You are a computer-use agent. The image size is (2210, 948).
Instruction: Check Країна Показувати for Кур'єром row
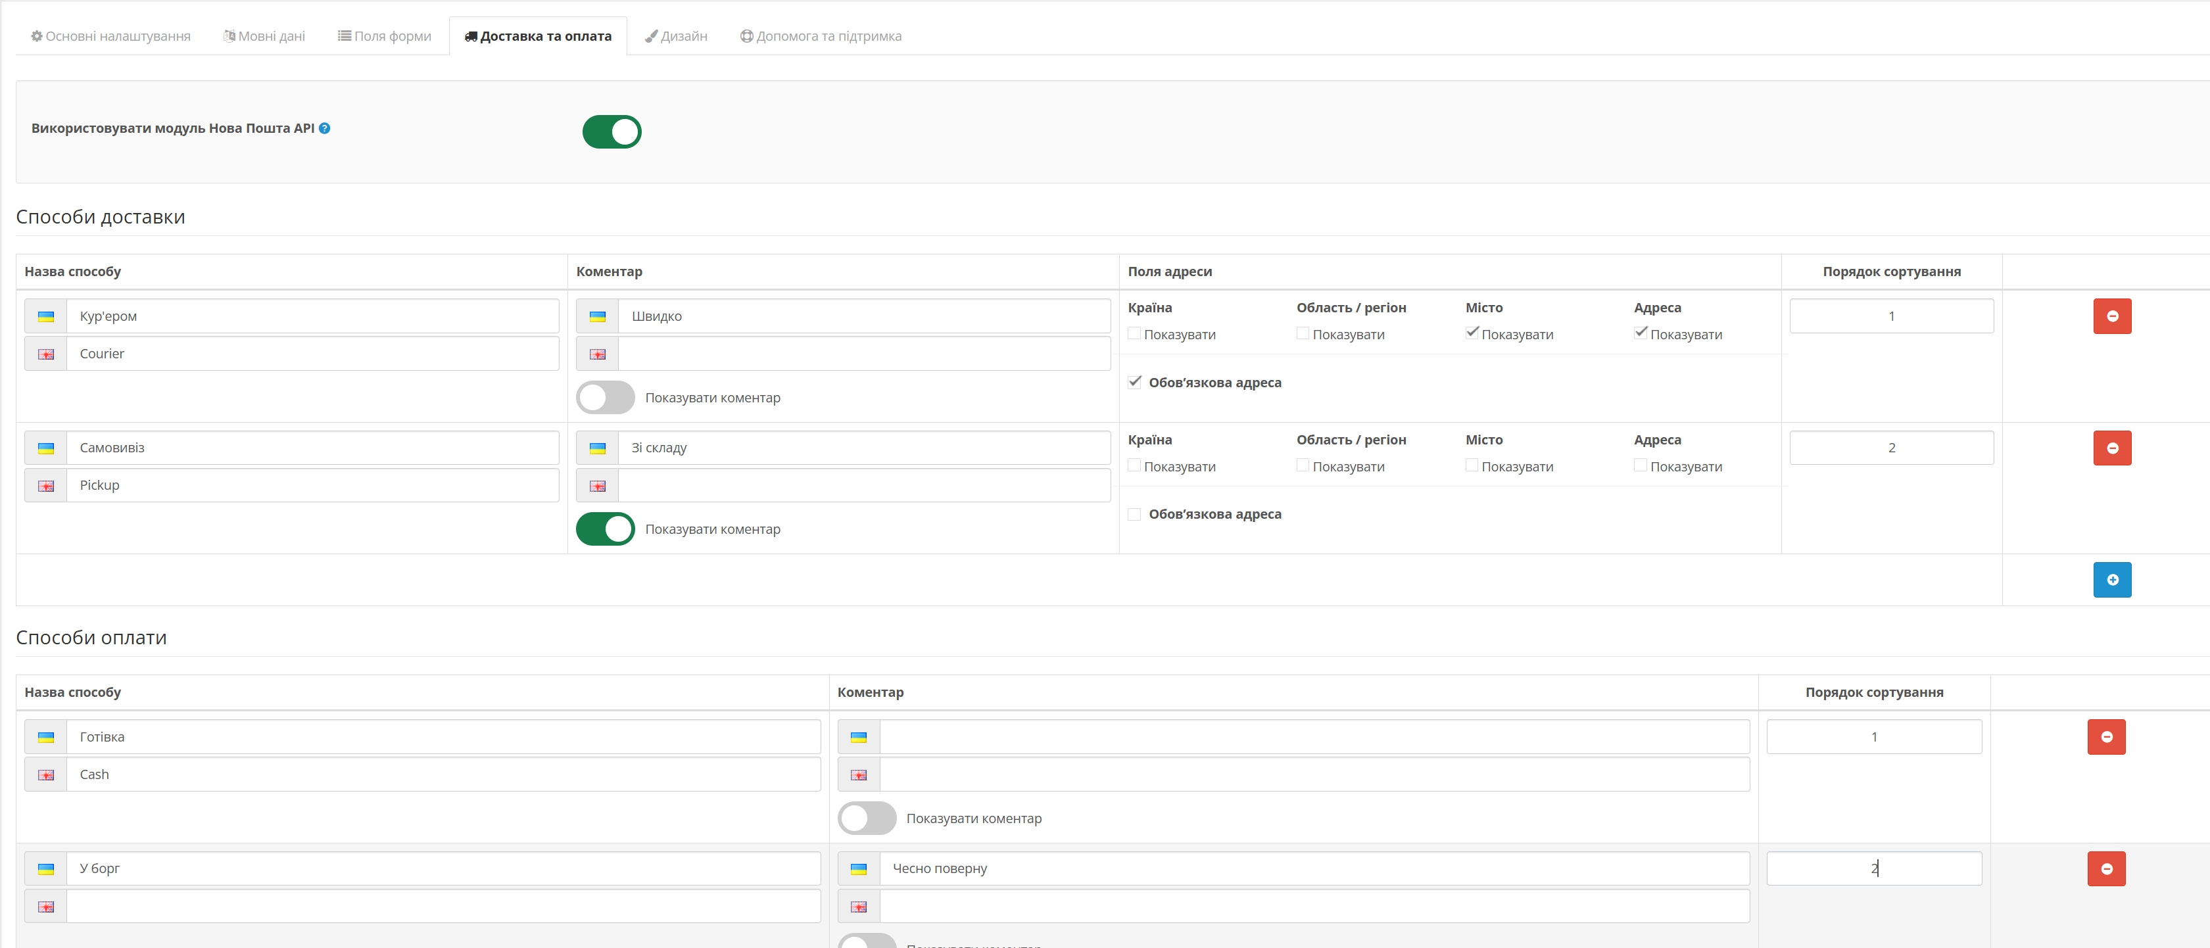pyautogui.click(x=1134, y=333)
